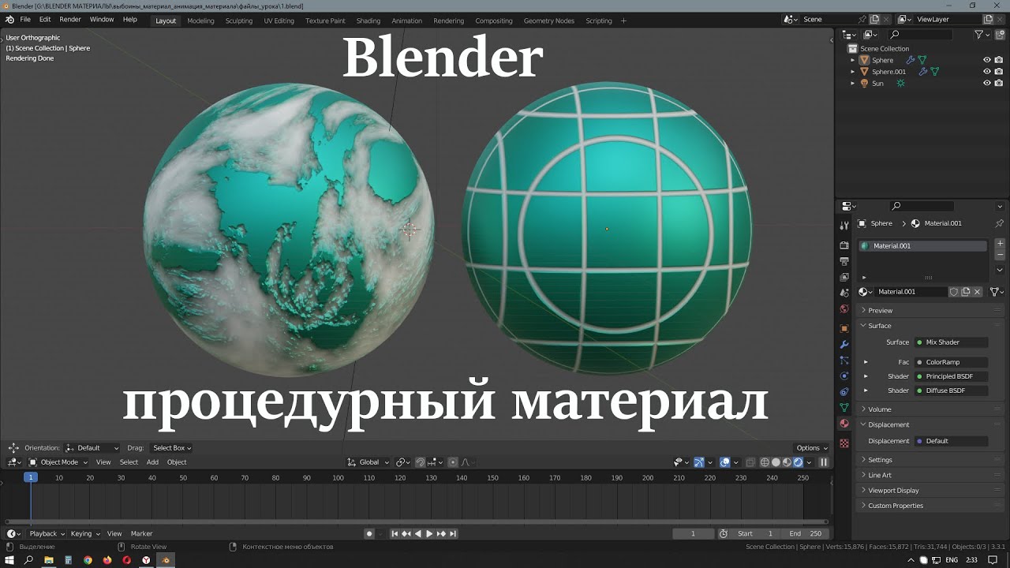
Task: Hide Sphere in viewport with eye icon
Action: click(987, 60)
